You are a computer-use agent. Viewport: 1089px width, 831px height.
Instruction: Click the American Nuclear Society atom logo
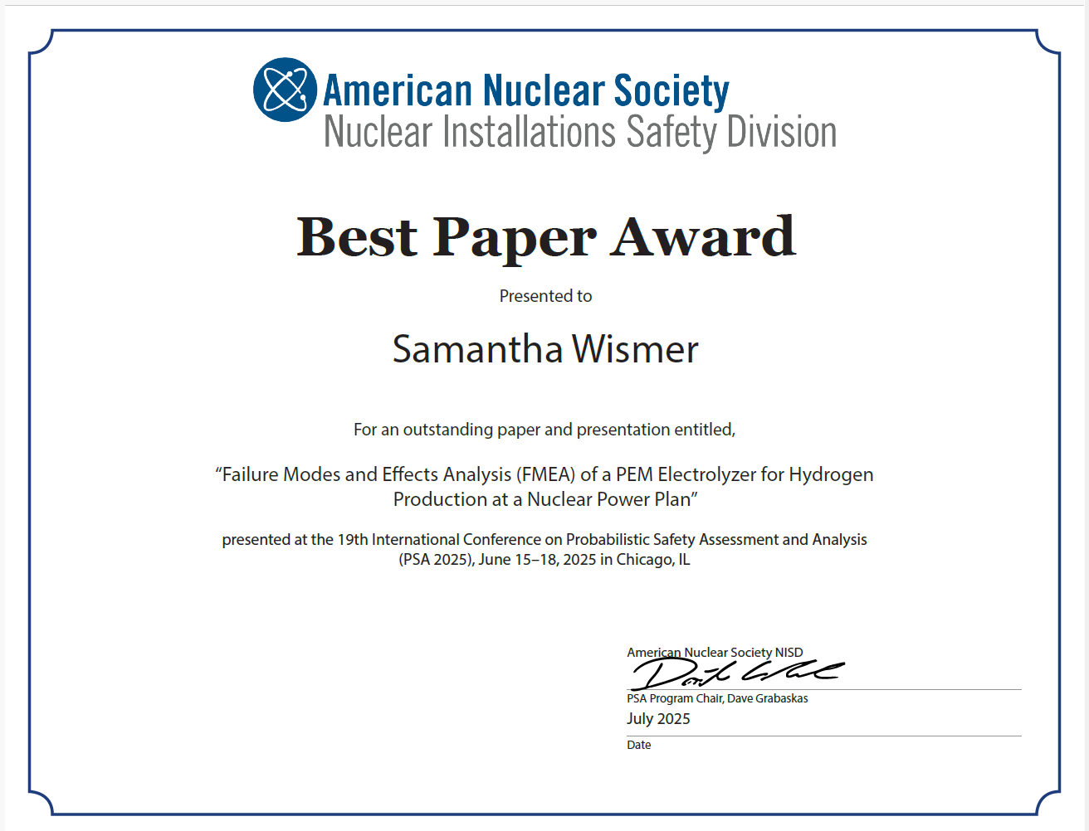pos(285,90)
